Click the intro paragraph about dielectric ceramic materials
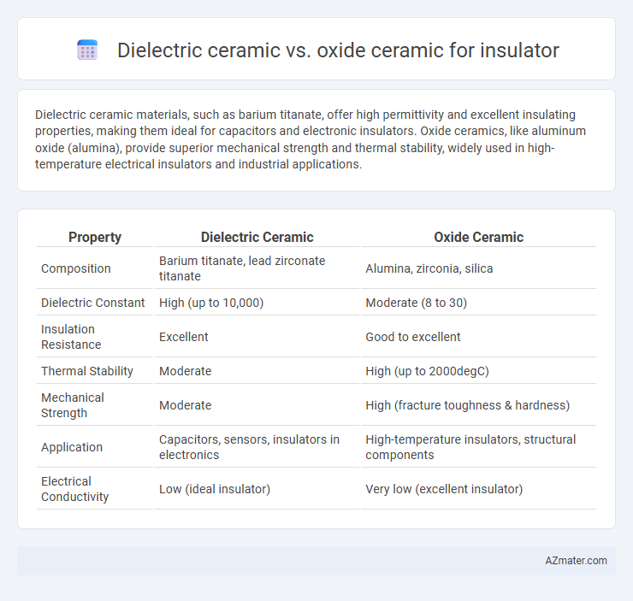This screenshot has width=633, height=601. click(x=311, y=139)
